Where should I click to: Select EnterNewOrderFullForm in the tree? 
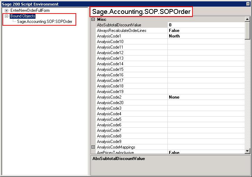(x=30, y=10)
